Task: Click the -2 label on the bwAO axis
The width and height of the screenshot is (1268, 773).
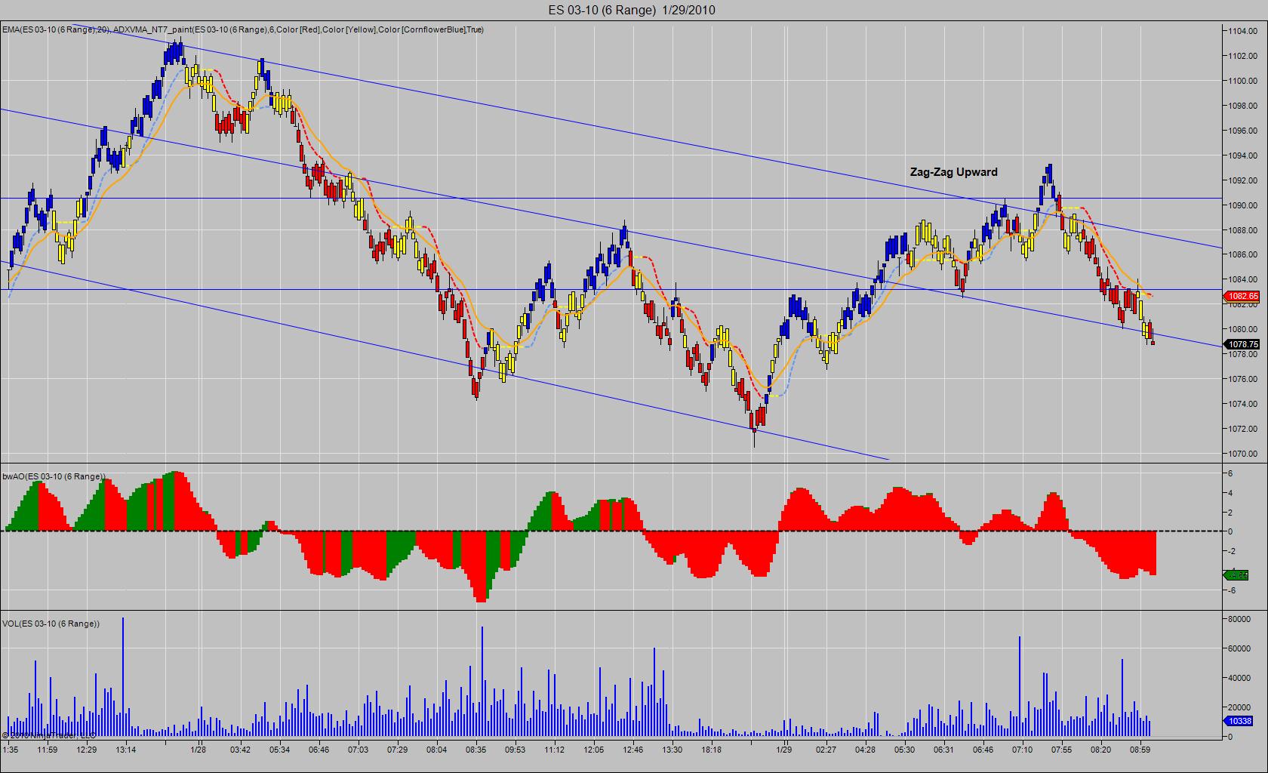Action: [1230, 551]
